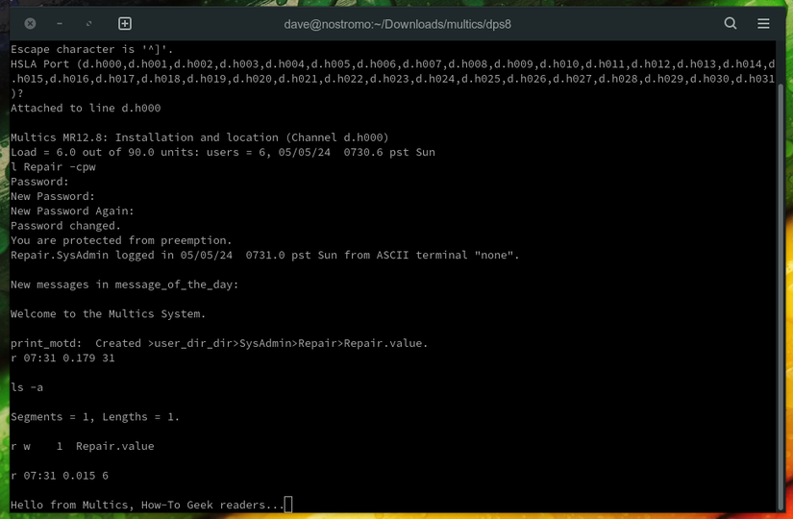Image resolution: width=793 pixels, height=519 pixels.
Task: Click the 'New Password:' prompt
Action: click(53, 196)
